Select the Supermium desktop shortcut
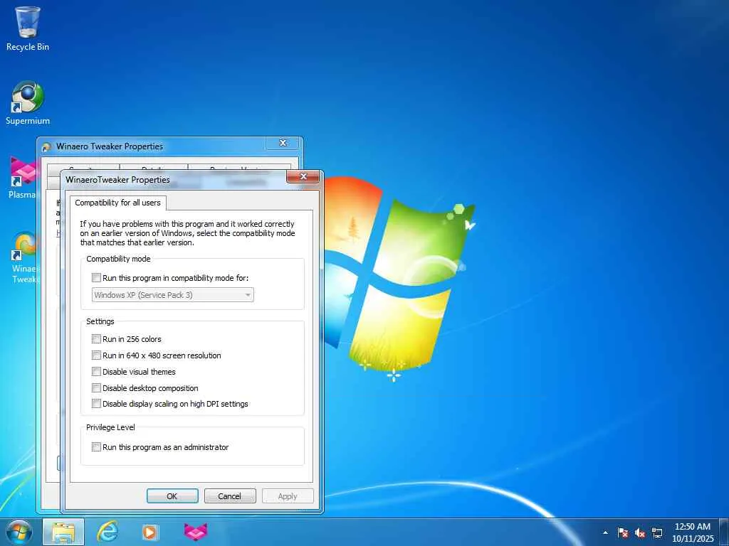Image resolution: width=729 pixels, height=546 pixels. coord(28,103)
